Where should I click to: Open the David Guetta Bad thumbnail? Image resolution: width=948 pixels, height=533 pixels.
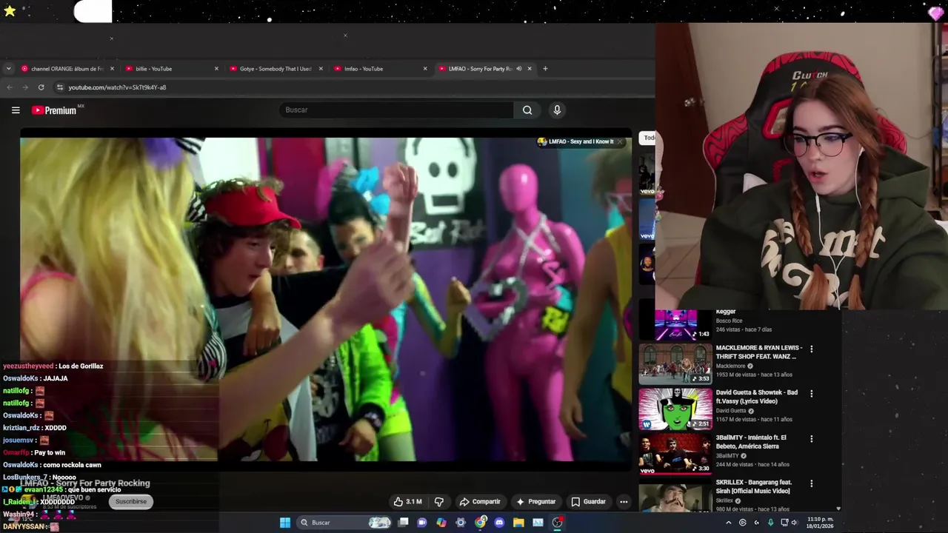(x=675, y=409)
